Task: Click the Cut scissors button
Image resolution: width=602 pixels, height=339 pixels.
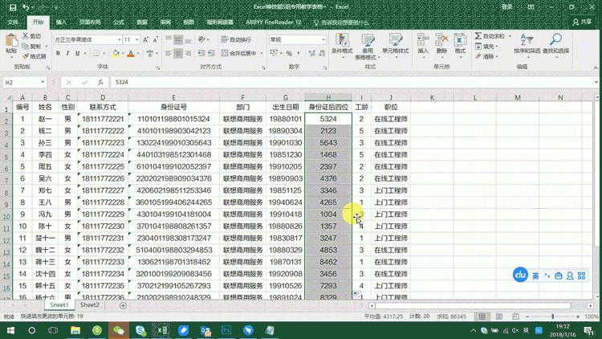Action: click(x=31, y=36)
